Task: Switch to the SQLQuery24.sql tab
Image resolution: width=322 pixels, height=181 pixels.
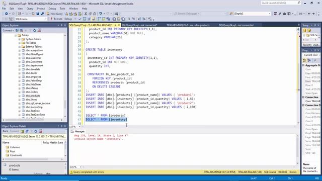Action: point(236,25)
